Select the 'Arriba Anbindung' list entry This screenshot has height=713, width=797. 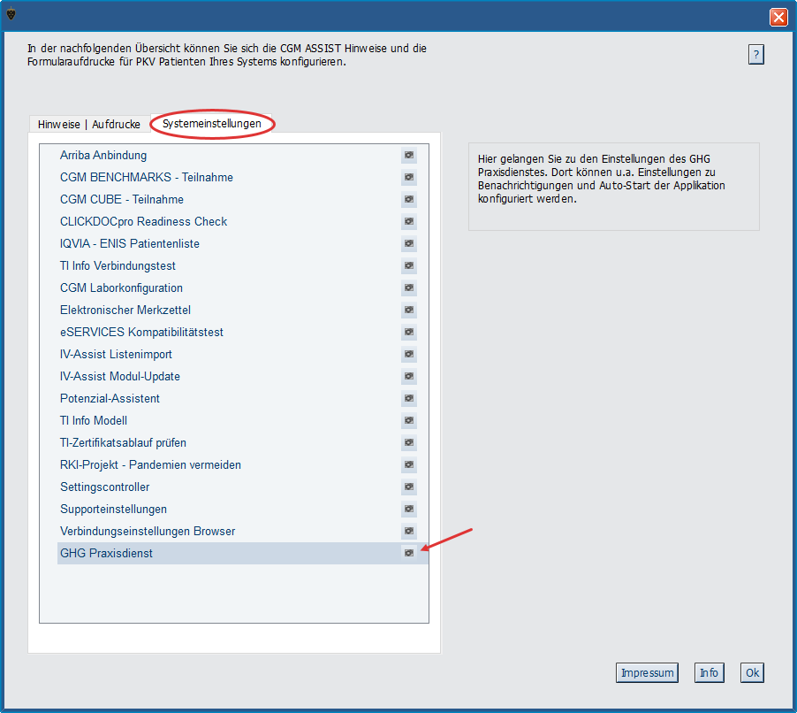[243, 155]
